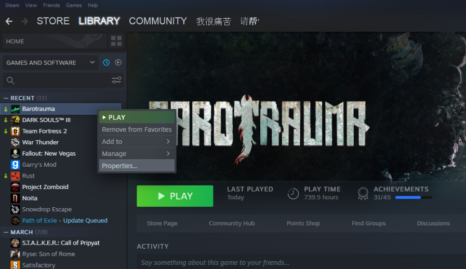Open the Find Groups link
Image resolution: width=466 pixels, height=269 pixels.
tap(368, 223)
